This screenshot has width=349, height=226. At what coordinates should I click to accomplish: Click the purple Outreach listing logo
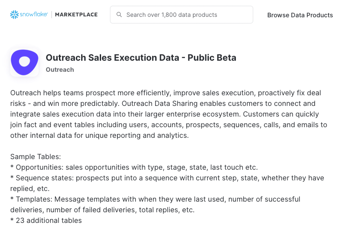[24, 62]
